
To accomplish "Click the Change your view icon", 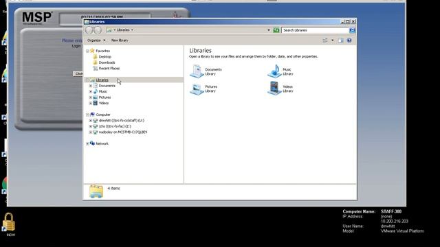I will coord(325,40).
